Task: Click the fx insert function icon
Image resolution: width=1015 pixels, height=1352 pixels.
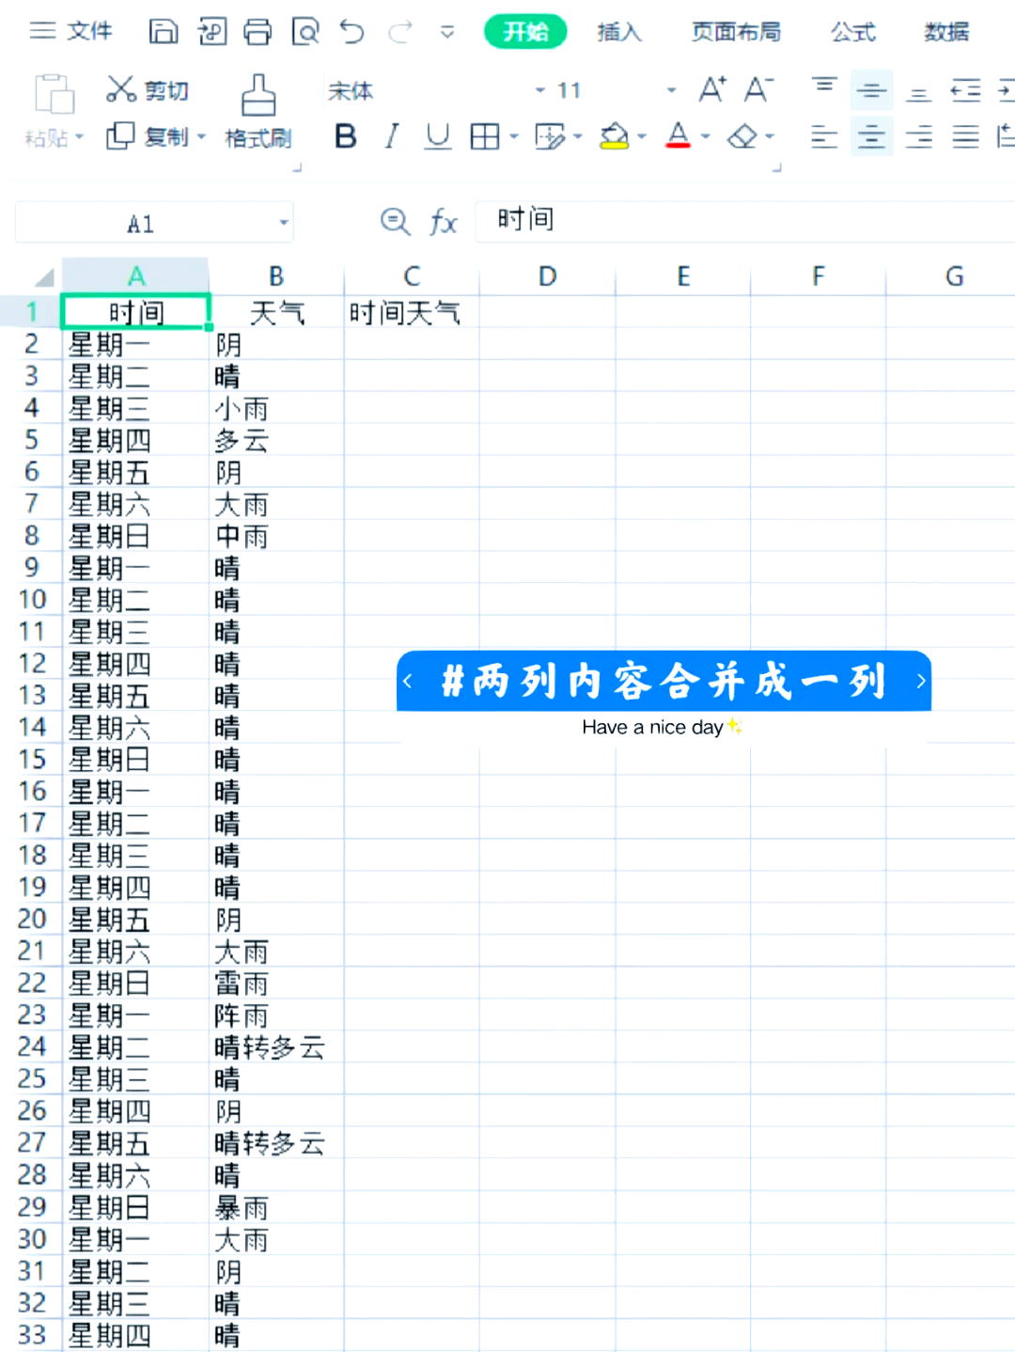Action: click(443, 222)
